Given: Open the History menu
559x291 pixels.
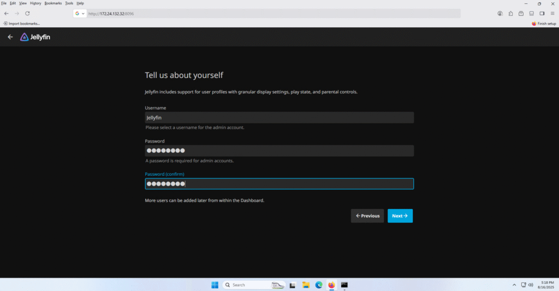Looking at the screenshot, I should (35, 3).
